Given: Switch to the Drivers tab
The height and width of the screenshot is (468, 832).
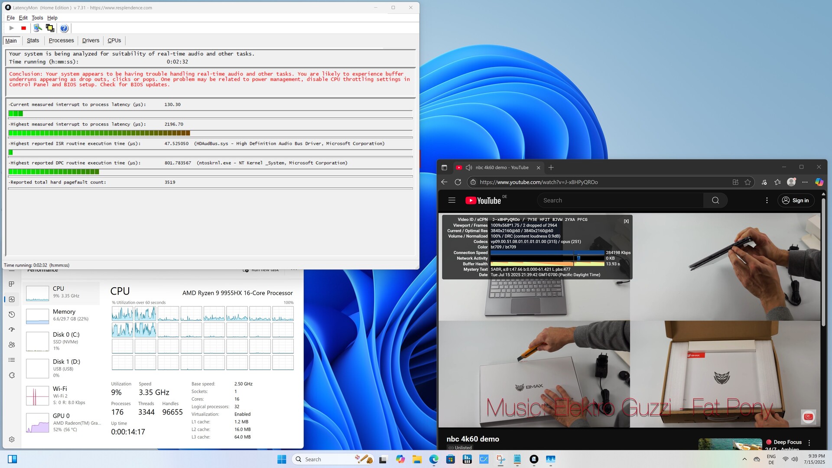Looking at the screenshot, I should (91, 40).
